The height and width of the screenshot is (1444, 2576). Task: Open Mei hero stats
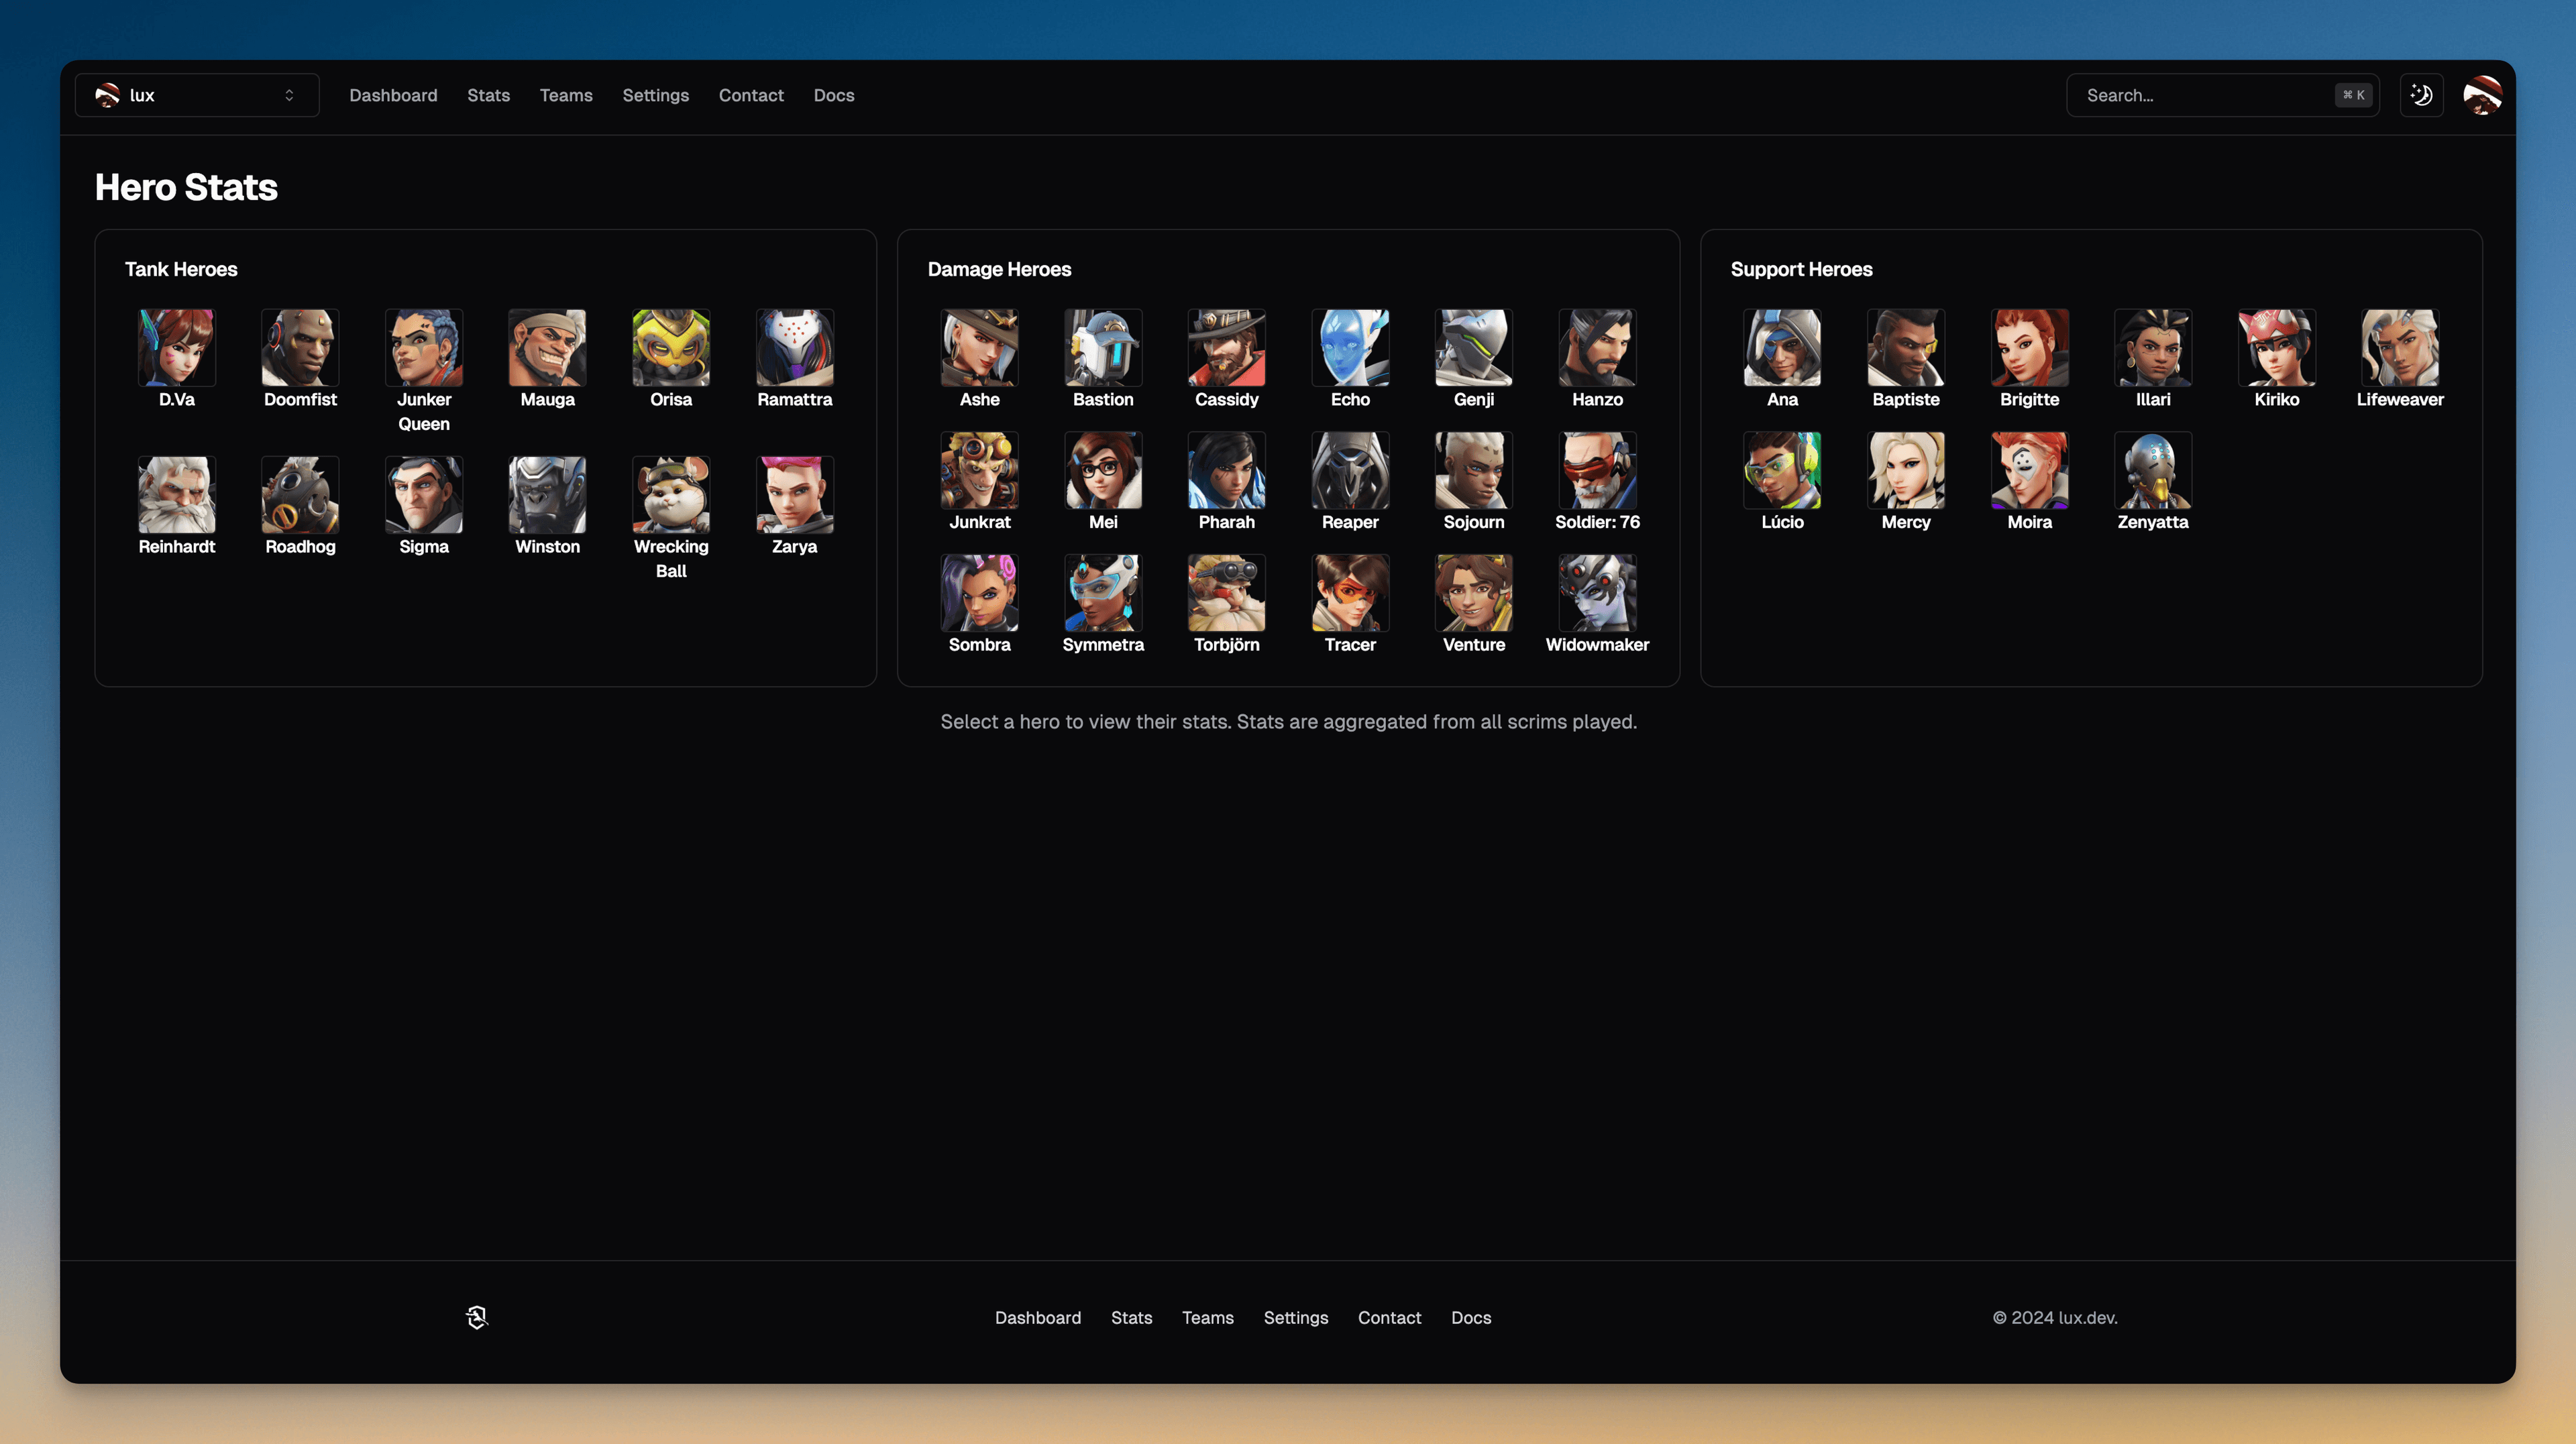pos(1103,470)
